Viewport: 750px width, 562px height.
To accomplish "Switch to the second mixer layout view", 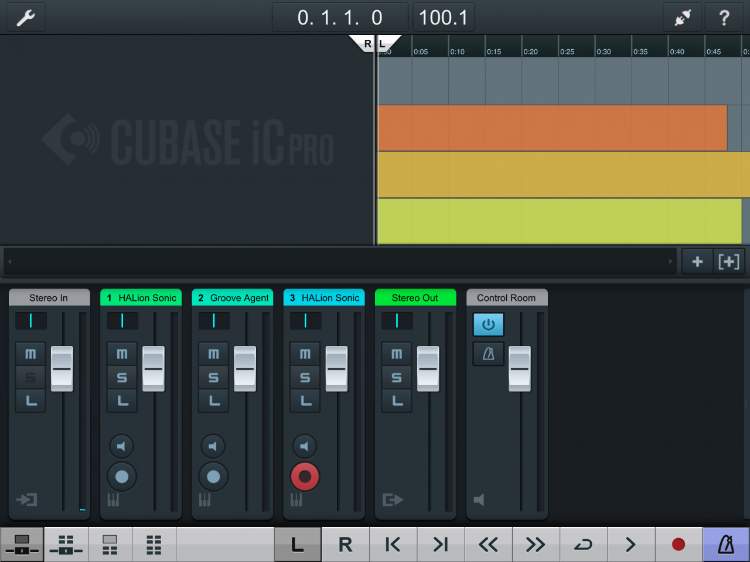I will coord(66,544).
